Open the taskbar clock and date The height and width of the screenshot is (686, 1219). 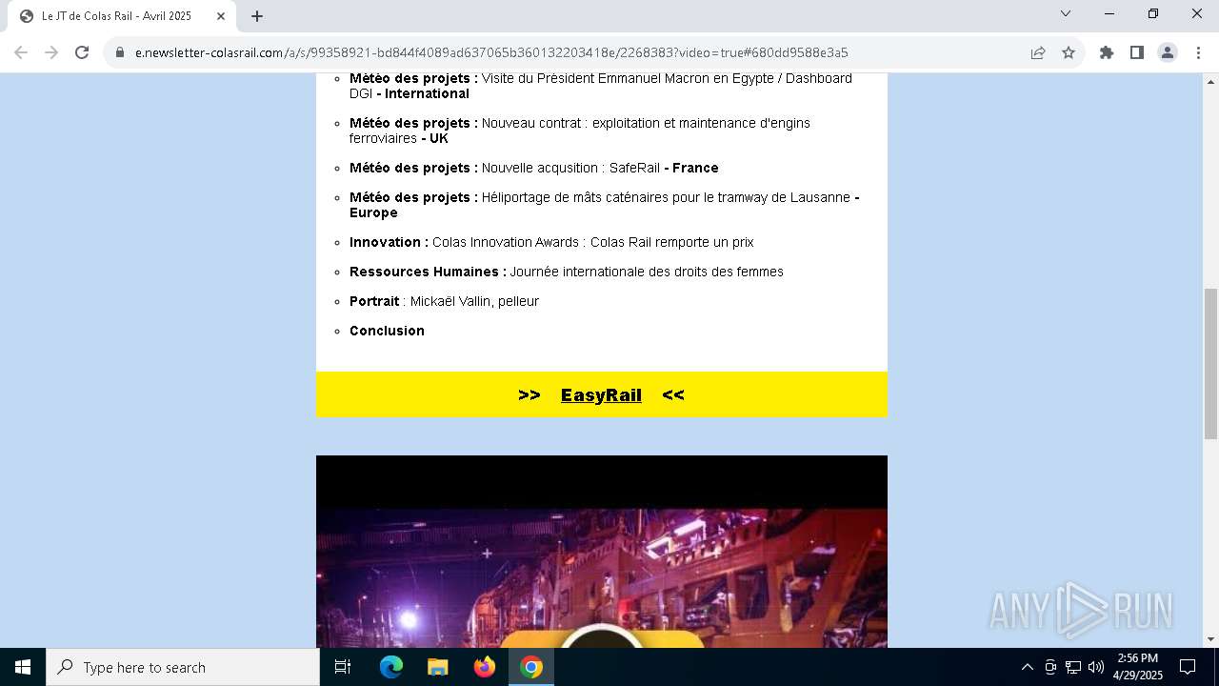point(1138,667)
